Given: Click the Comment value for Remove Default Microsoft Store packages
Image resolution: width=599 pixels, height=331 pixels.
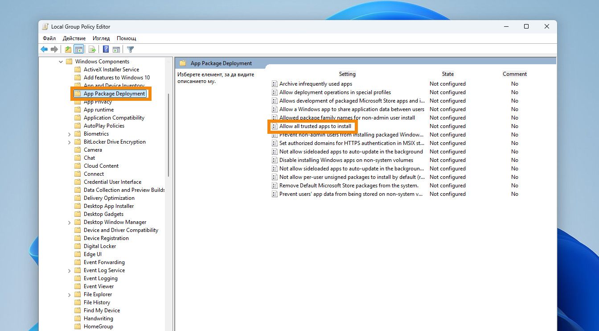Looking at the screenshot, I should tap(515, 186).
